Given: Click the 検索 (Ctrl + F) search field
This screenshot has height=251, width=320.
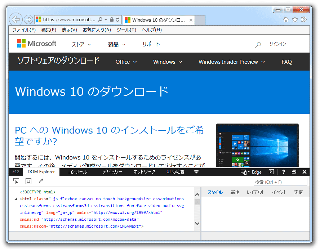Looking at the screenshot, I should 280,182.
